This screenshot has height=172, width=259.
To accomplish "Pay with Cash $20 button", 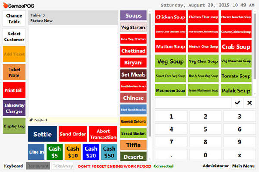I will tap(91, 152).
